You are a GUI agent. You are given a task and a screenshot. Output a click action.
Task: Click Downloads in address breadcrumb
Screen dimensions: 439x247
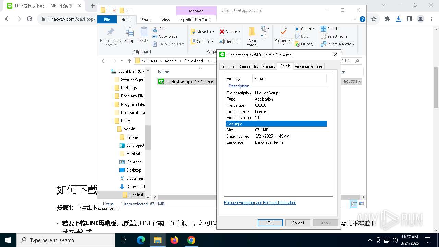[194, 61]
